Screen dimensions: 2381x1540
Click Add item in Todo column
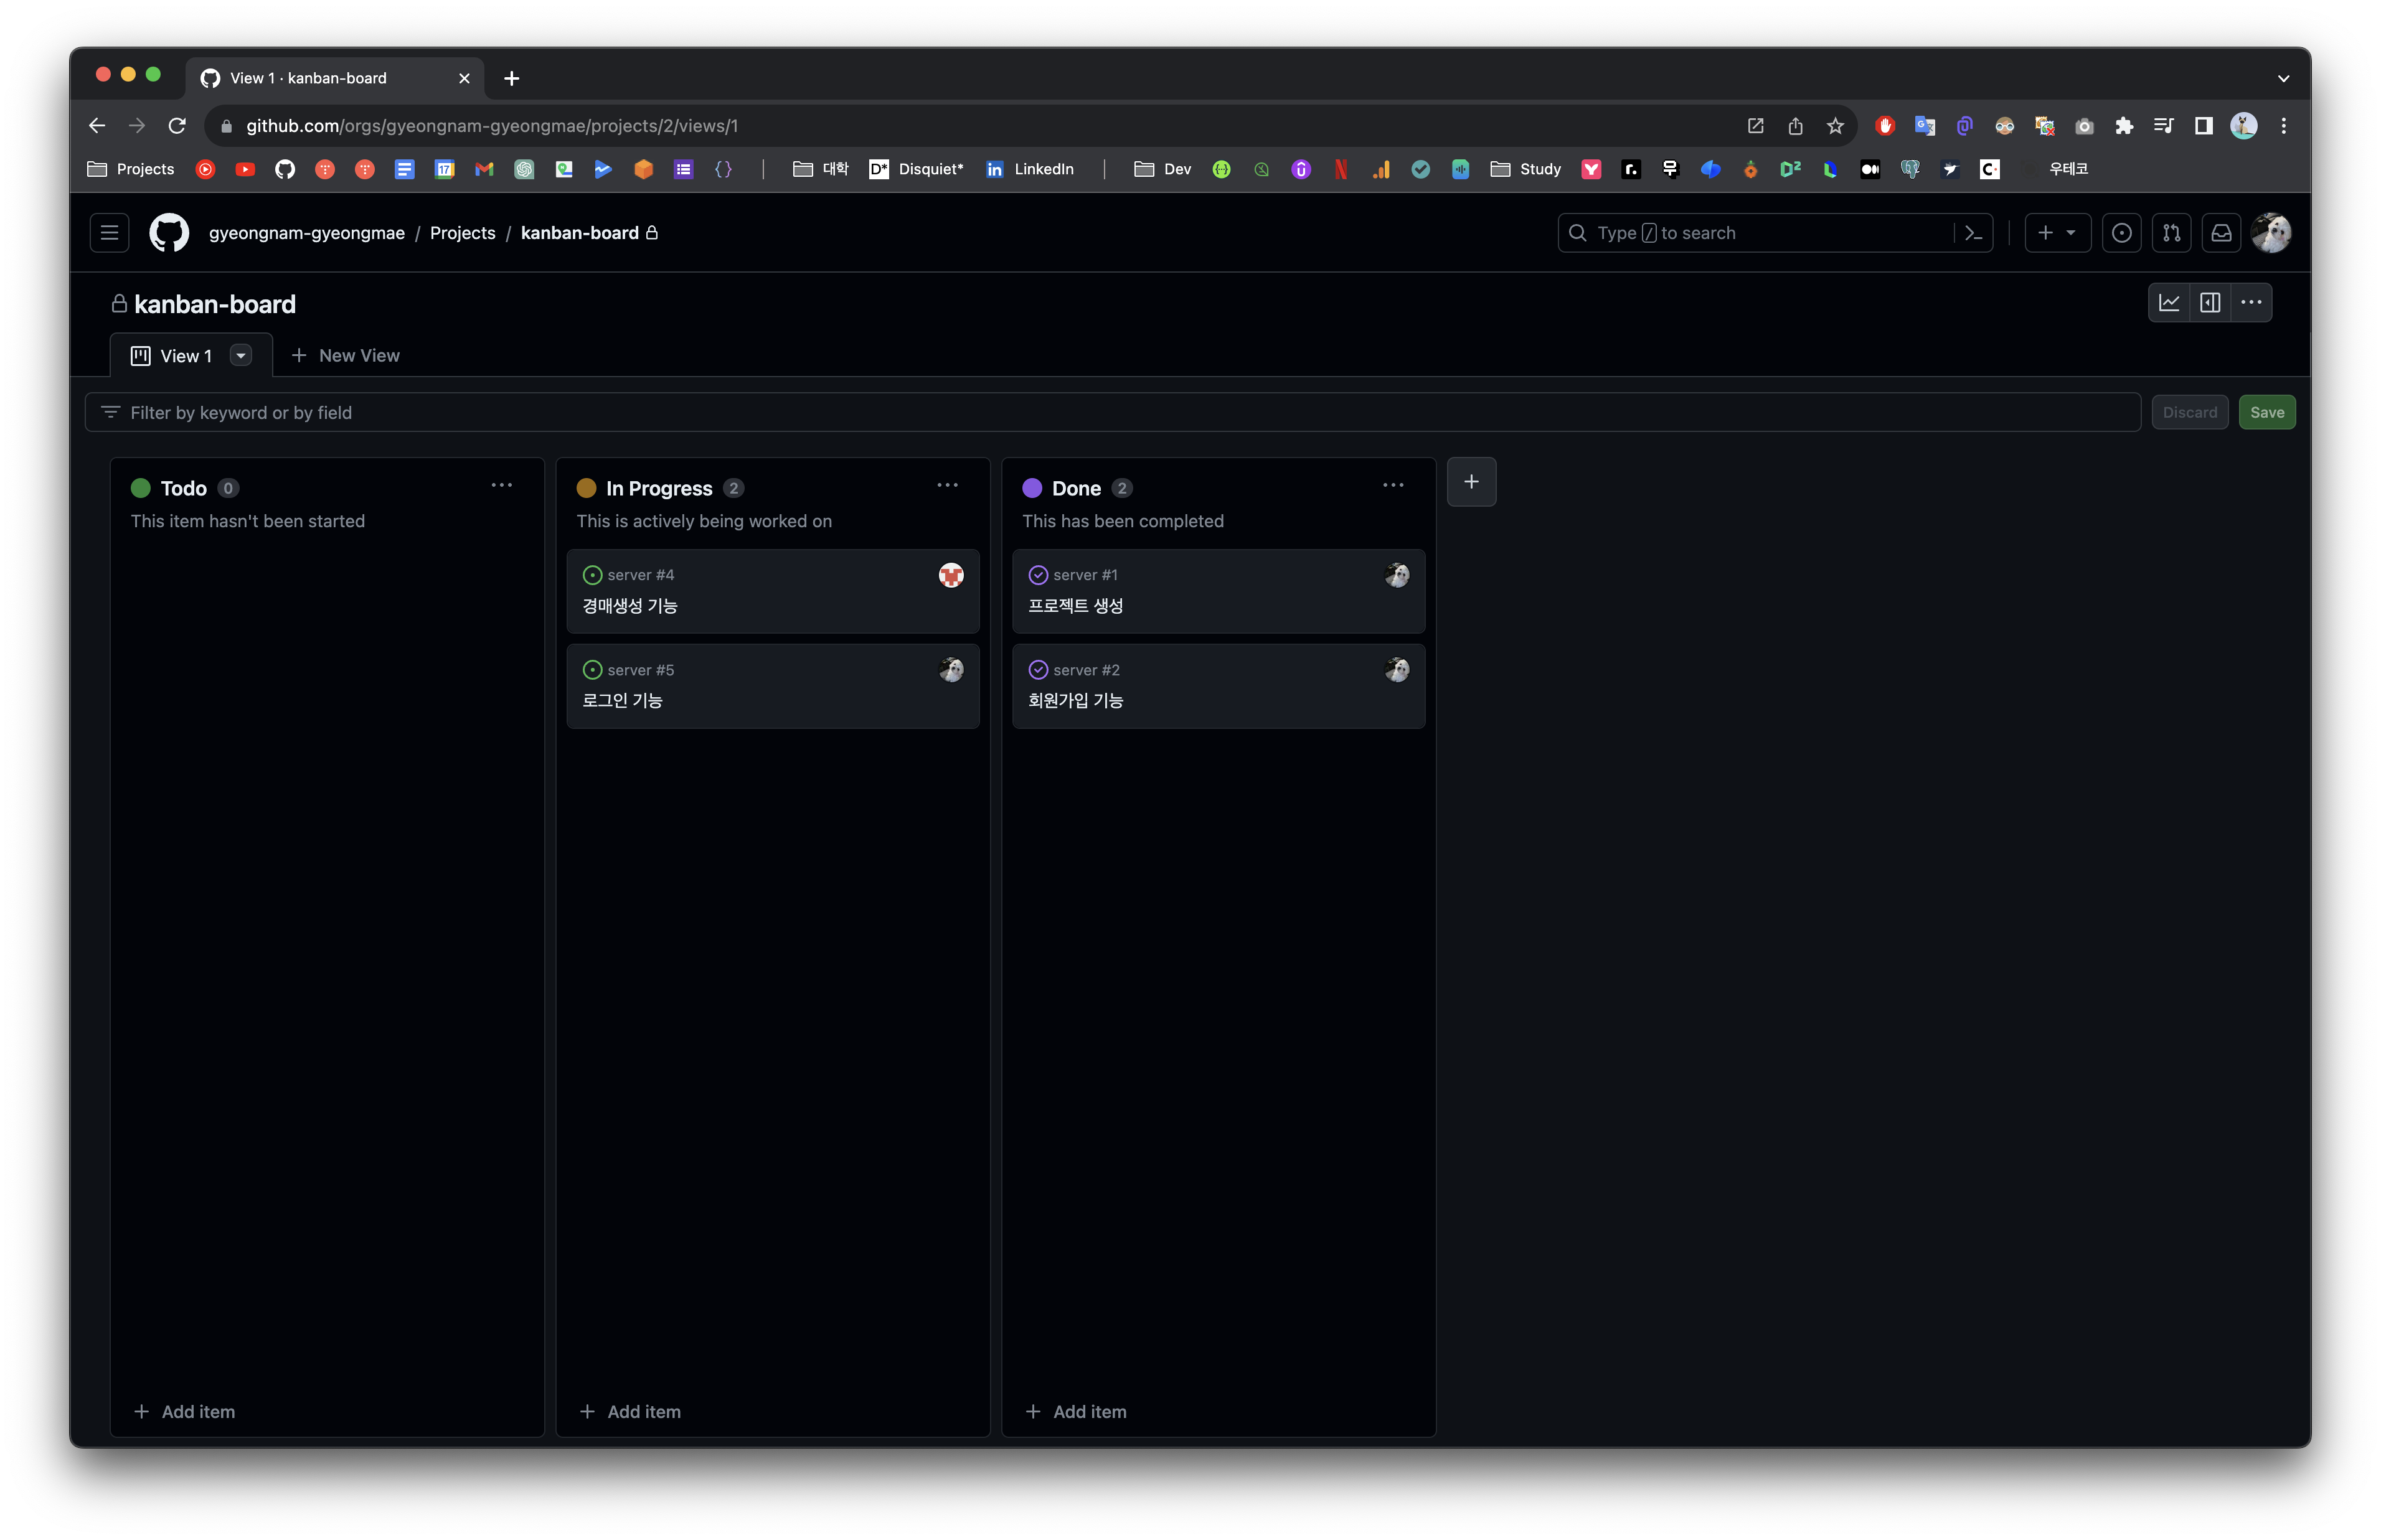pyautogui.click(x=185, y=1411)
